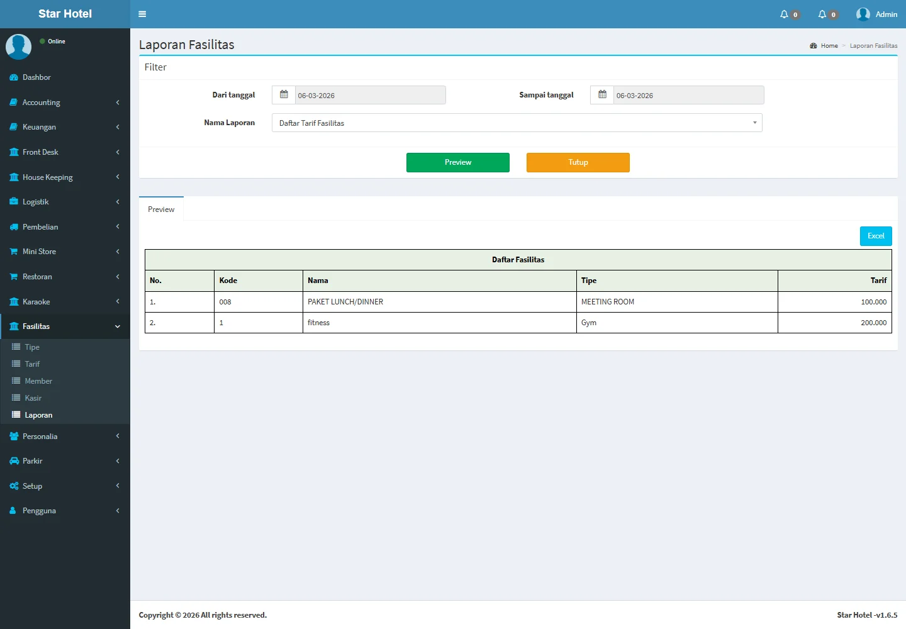Click the Setup gears icon
Screen dimensions: 906x629
coord(14,486)
